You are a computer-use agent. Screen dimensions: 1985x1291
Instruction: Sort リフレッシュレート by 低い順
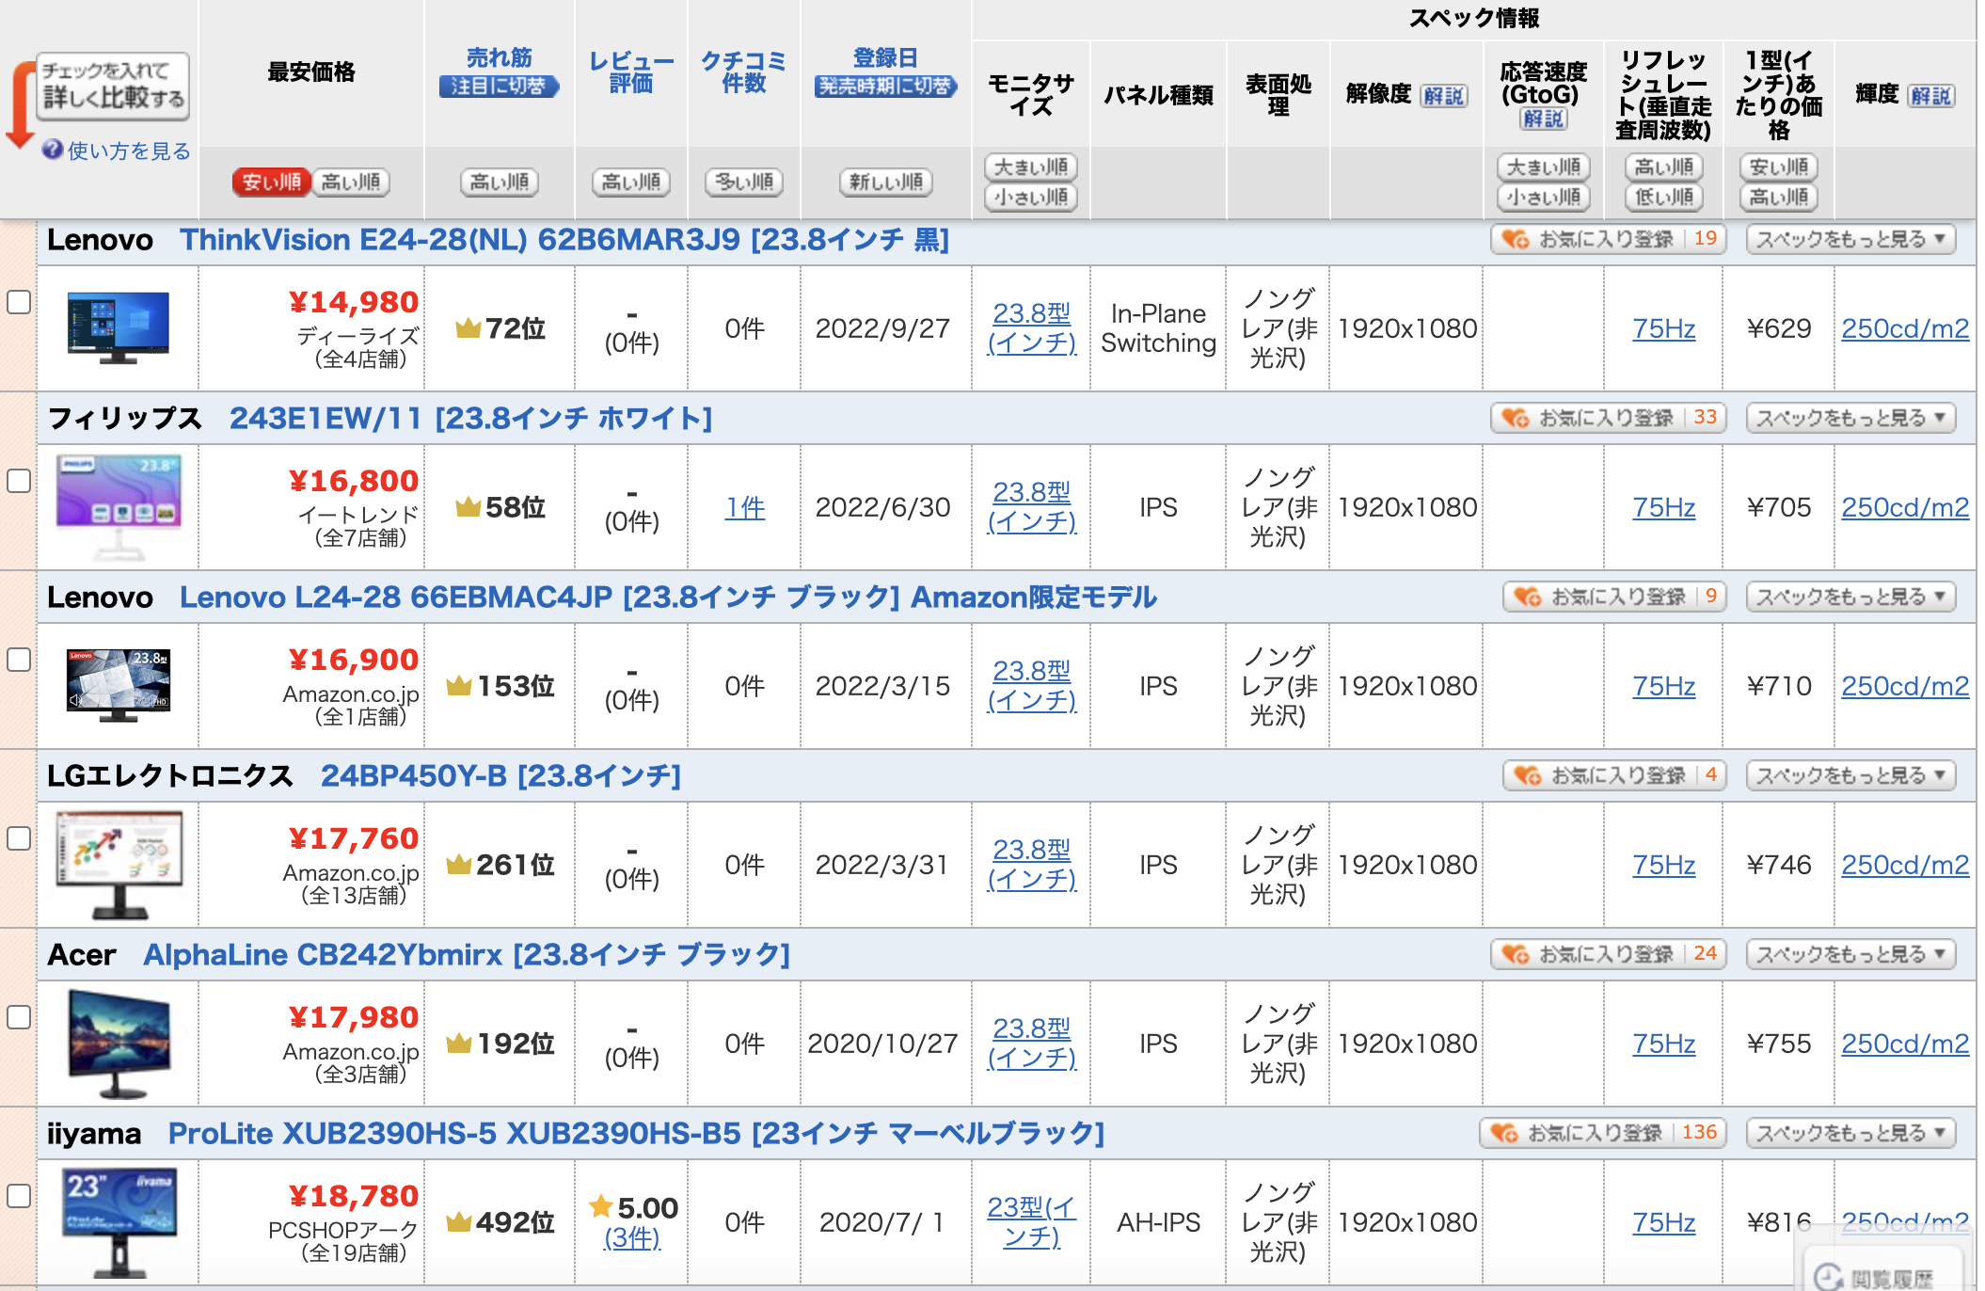[1664, 198]
